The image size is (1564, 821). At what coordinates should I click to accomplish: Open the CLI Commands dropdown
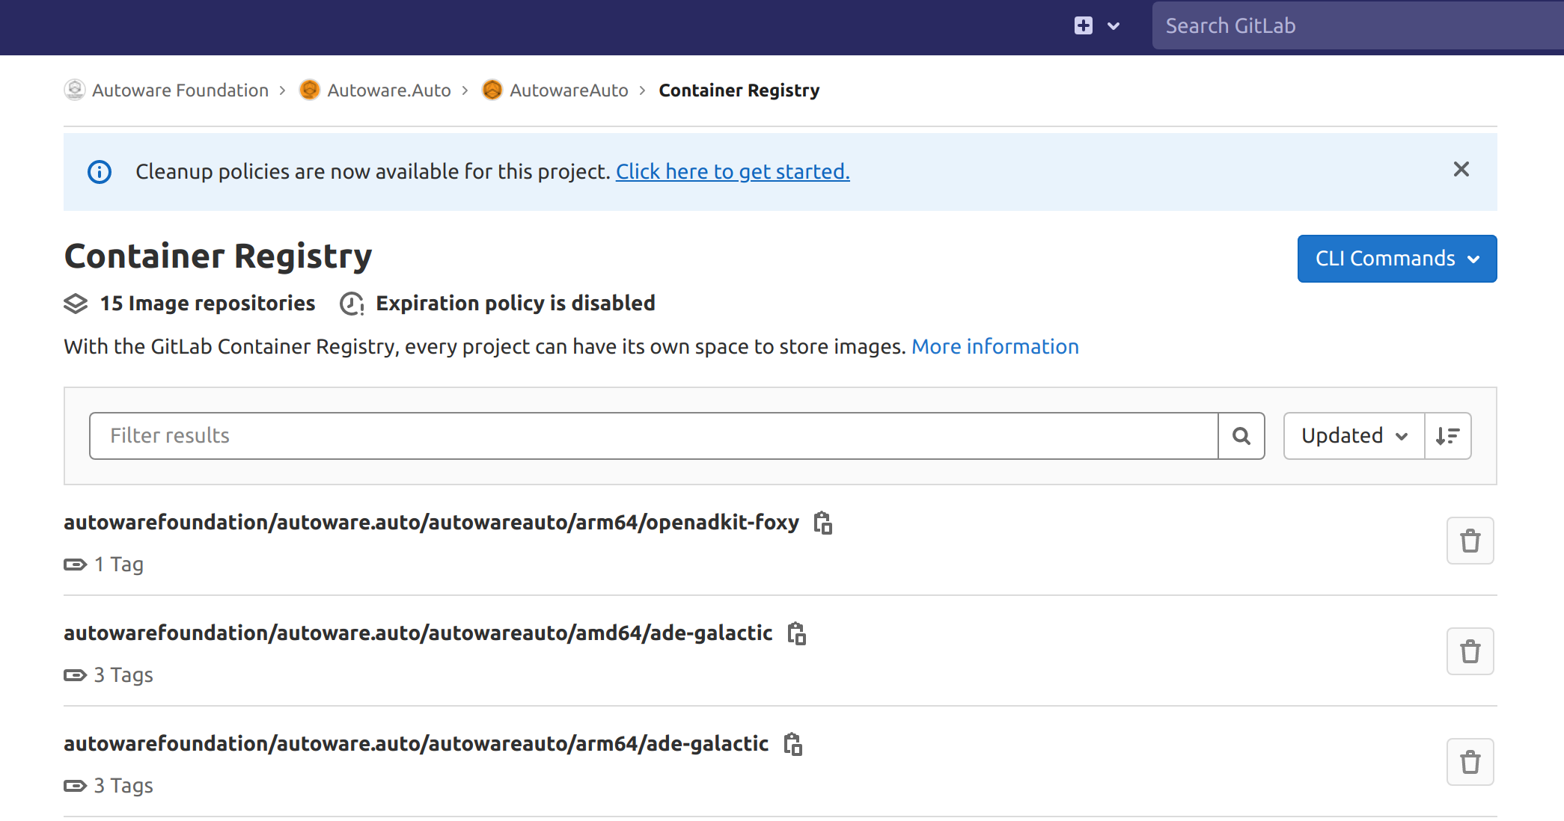pyautogui.click(x=1396, y=259)
